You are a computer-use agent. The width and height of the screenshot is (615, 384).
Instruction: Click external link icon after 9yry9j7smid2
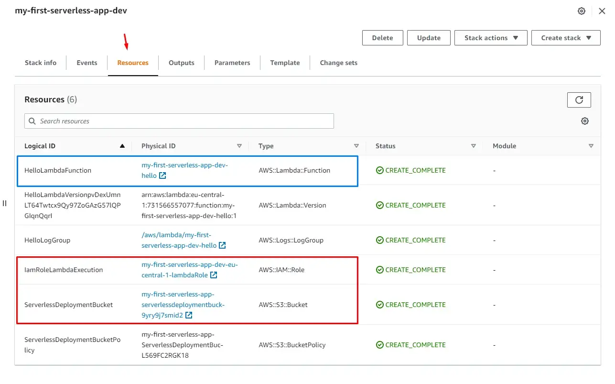coord(189,315)
